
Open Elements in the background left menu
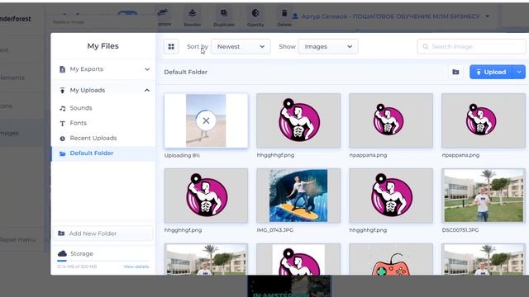click(x=21, y=78)
